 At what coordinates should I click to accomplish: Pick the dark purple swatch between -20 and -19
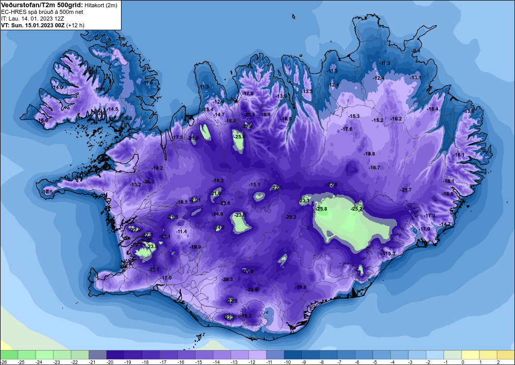click(115, 355)
